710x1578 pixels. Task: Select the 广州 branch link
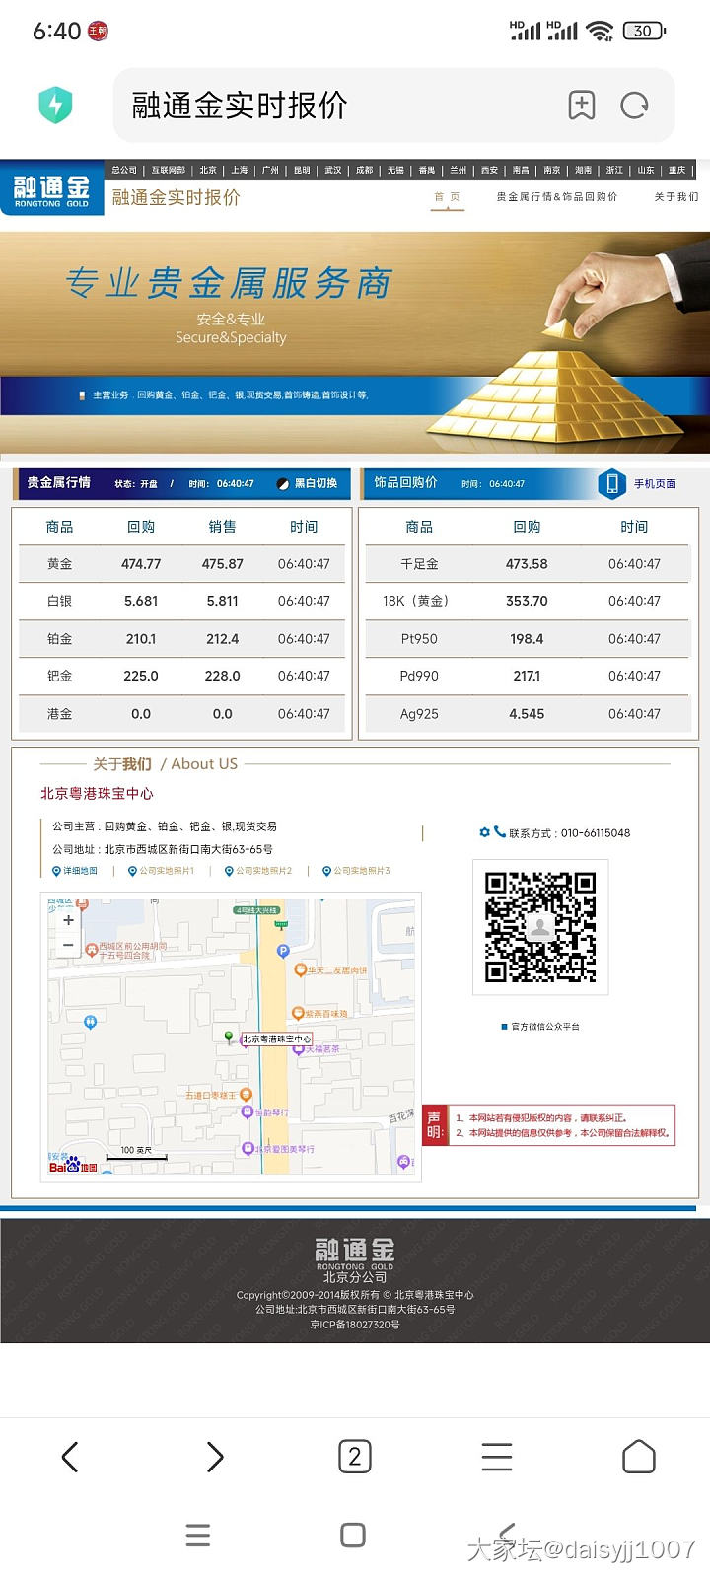(x=271, y=170)
